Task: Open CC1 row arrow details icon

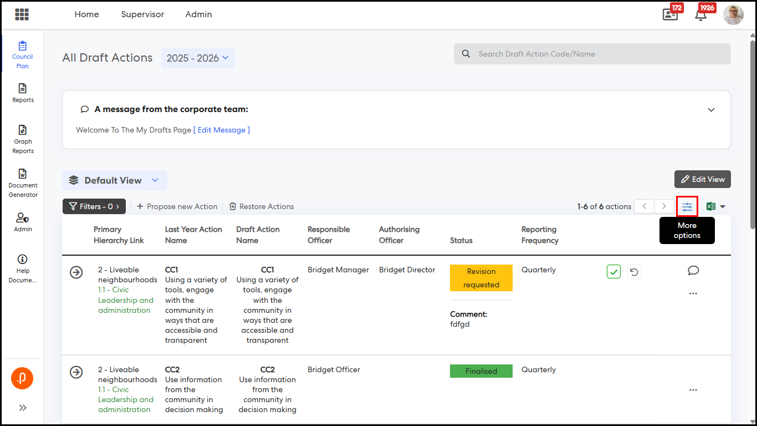Action: click(76, 272)
